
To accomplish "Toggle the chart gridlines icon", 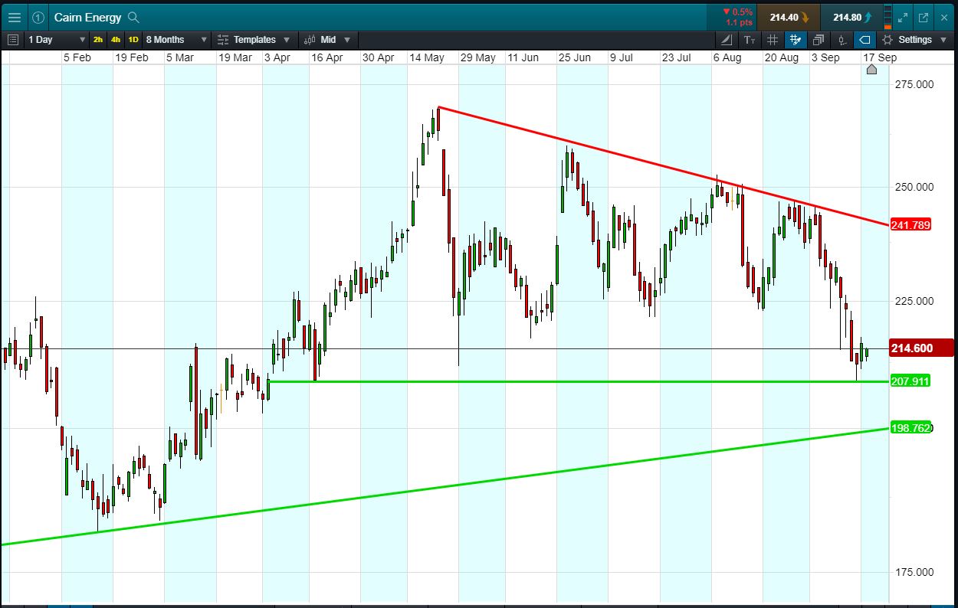I will 773,39.
